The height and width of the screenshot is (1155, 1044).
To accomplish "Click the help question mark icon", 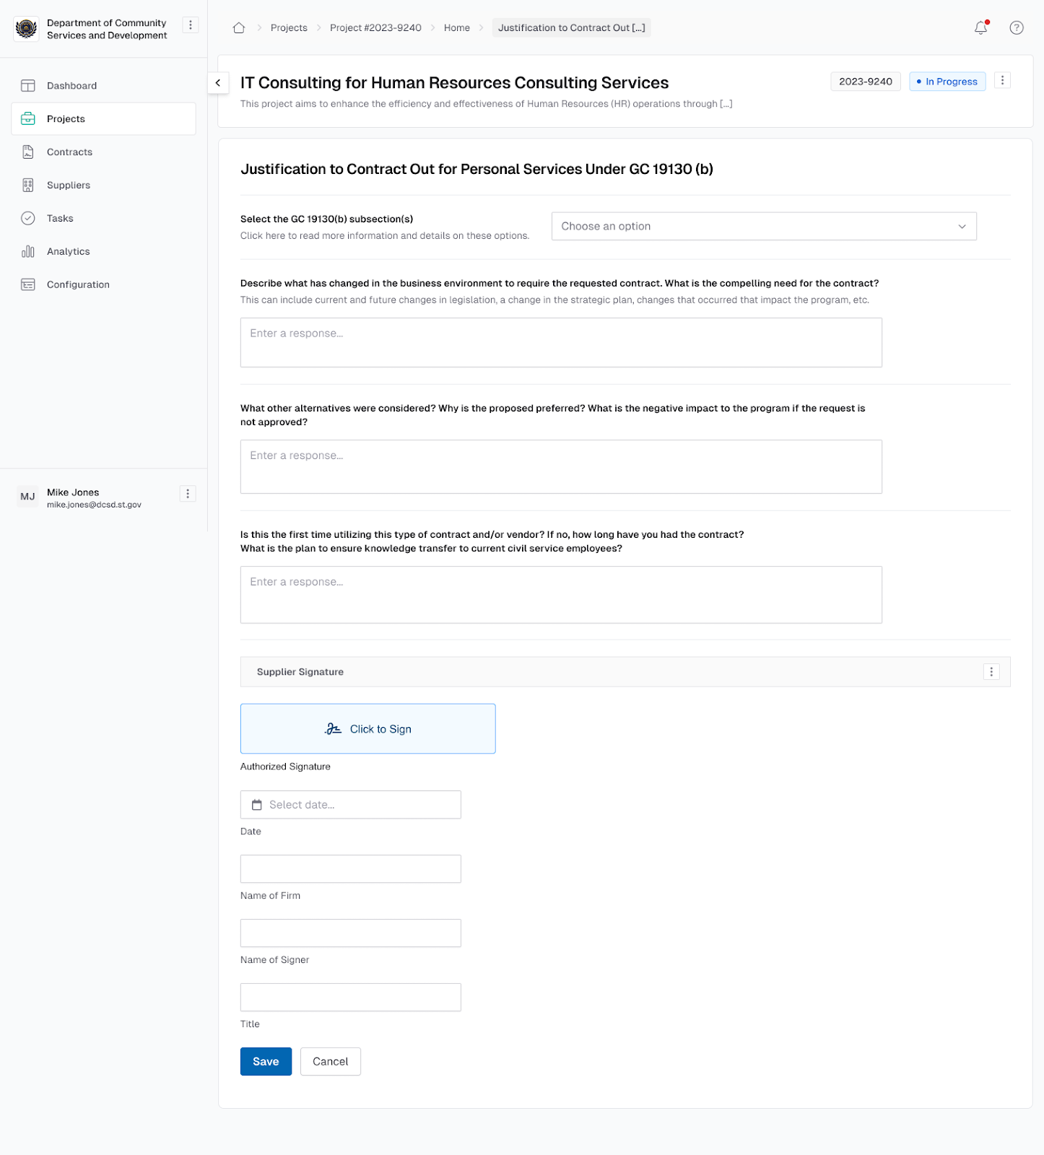I will tap(1016, 28).
